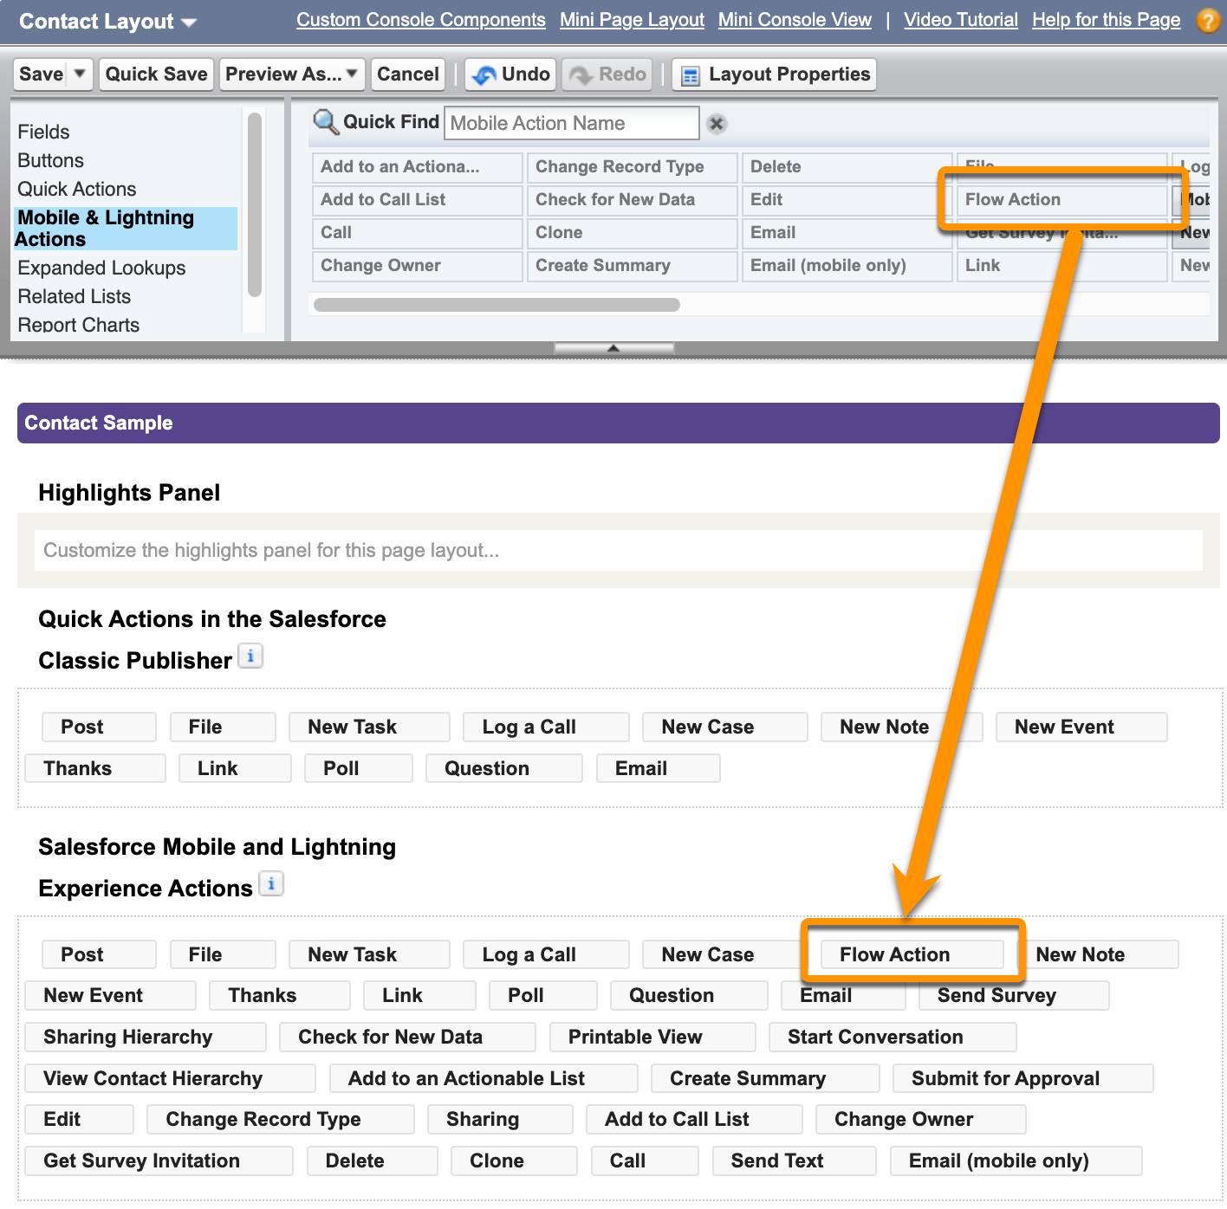1227x1209 pixels.
Task: Select the Sharing action in layout
Action: point(500,1120)
